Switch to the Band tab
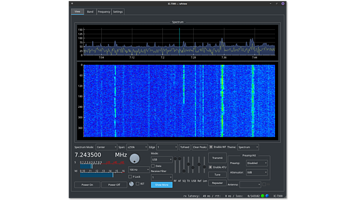 [x=90, y=12]
